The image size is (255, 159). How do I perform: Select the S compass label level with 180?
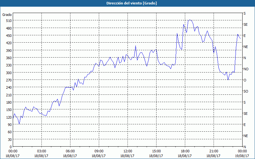coord(244,102)
